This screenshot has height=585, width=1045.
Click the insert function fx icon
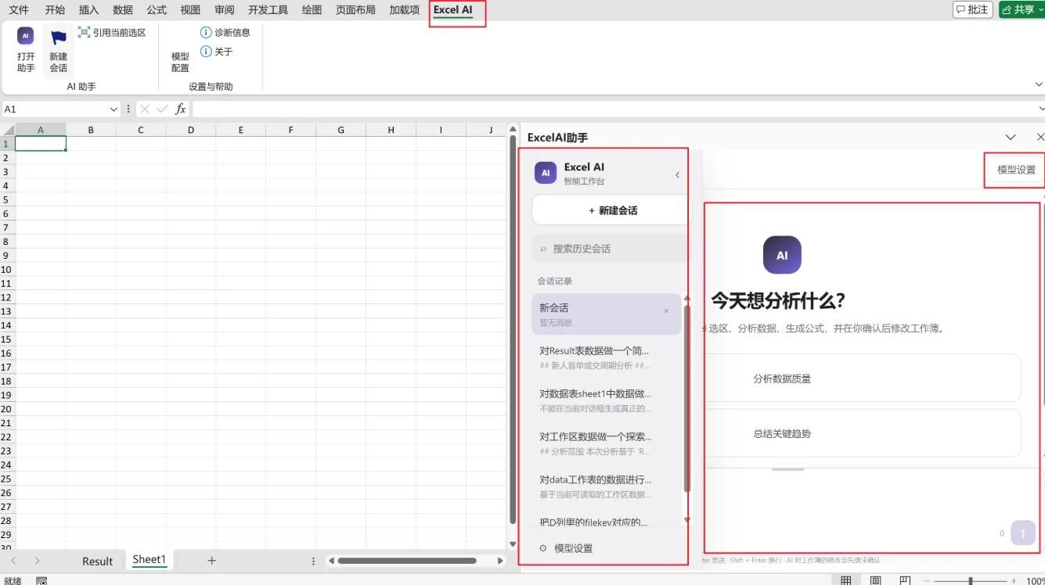click(x=181, y=109)
